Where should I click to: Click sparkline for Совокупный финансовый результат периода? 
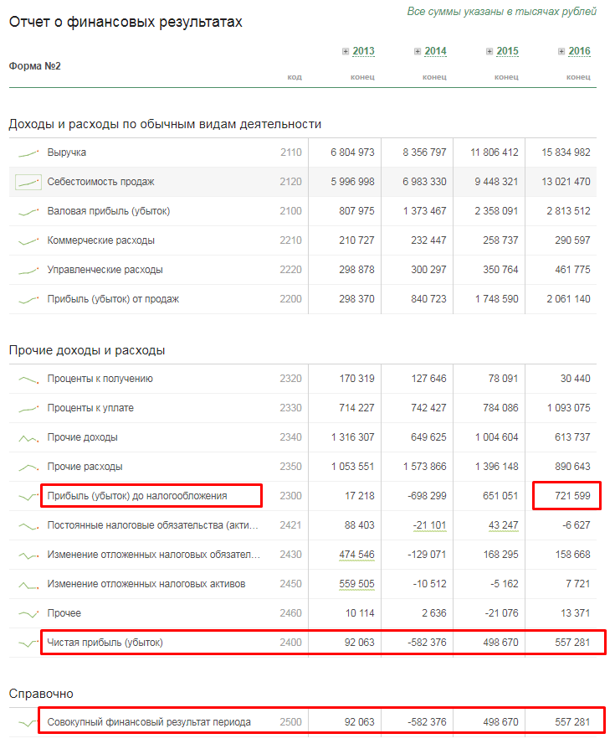28,723
